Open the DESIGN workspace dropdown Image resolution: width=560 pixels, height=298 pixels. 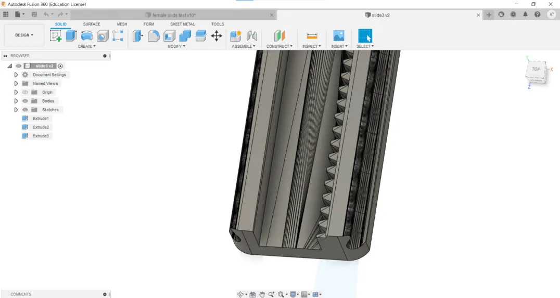pyautogui.click(x=24, y=35)
